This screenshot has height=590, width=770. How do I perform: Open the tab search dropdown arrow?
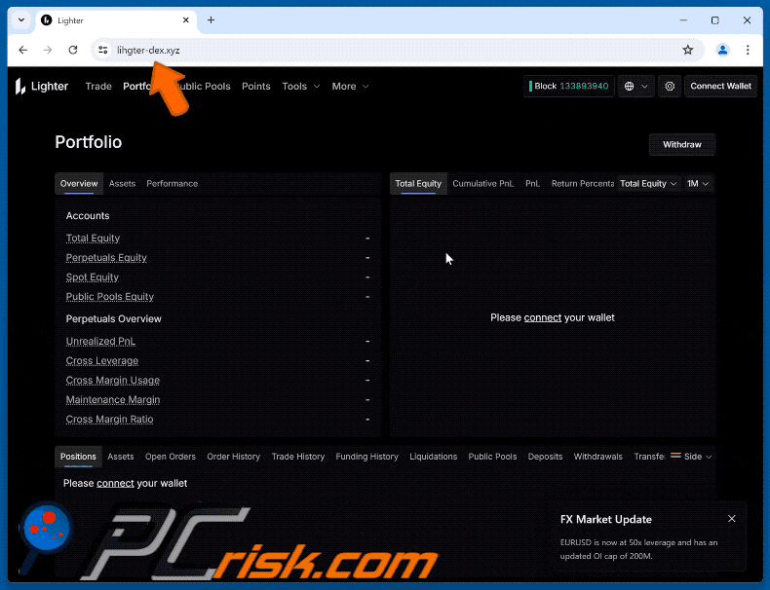point(21,20)
